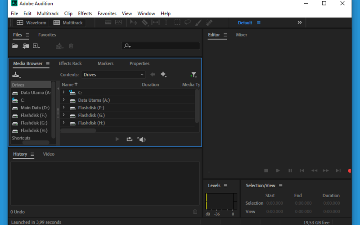
Task: Click the Open File folder icon
Action: coord(15,46)
